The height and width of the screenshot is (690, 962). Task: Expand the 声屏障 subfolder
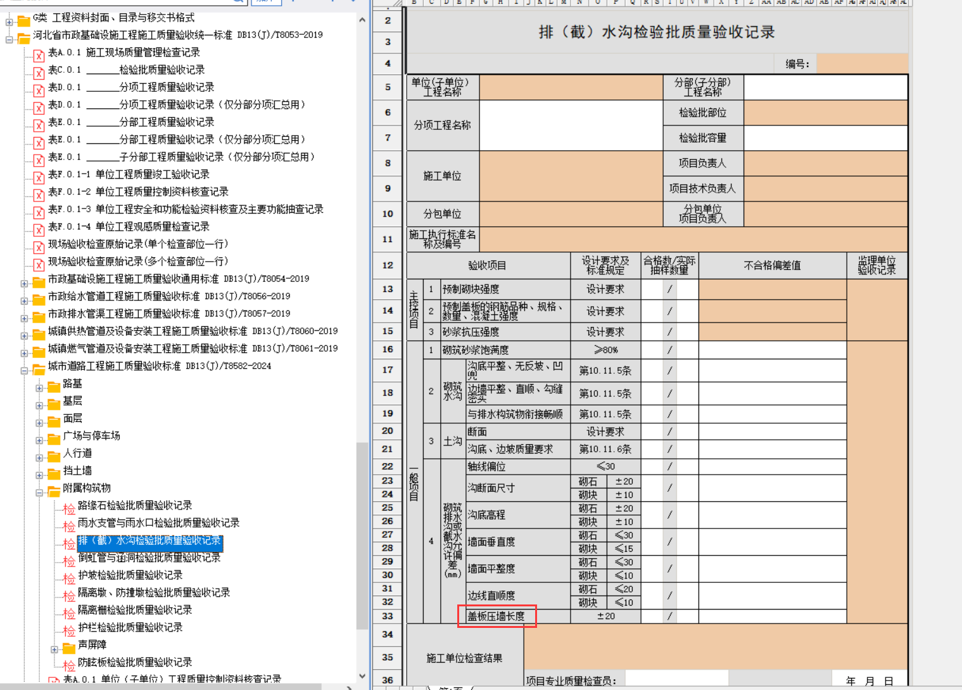[54, 649]
